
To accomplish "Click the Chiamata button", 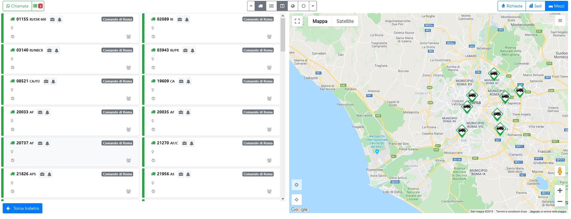I will [17, 6].
